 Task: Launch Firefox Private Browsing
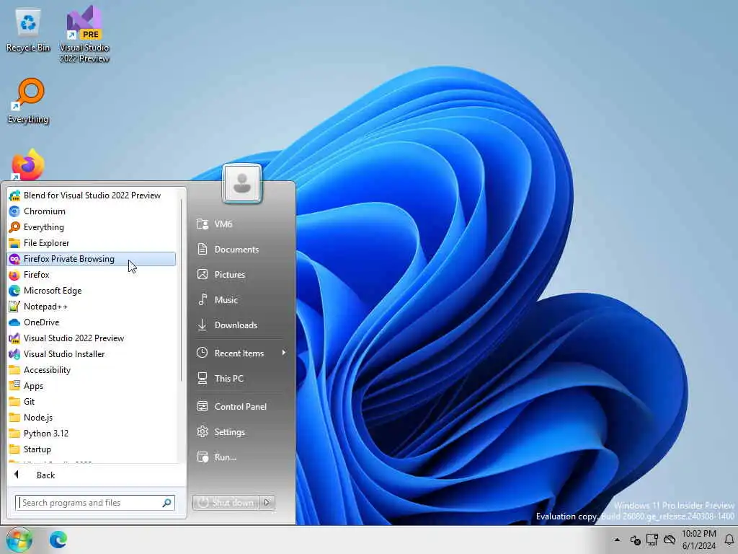tap(92, 259)
